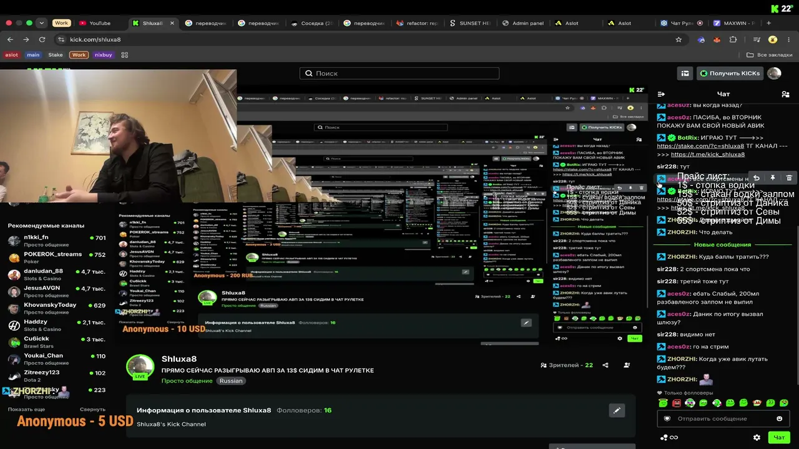Open the Stake bookmark
The width and height of the screenshot is (799, 449).
click(56, 55)
